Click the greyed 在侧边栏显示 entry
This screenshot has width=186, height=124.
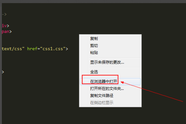(110, 103)
